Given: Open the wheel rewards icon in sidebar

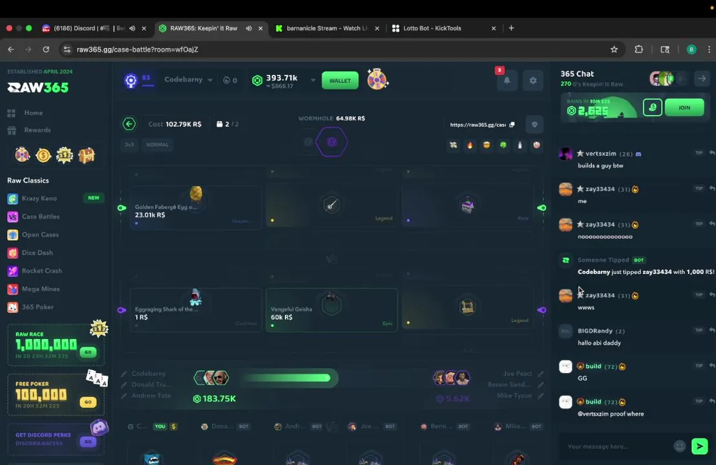Looking at the screenshot, I should click(22, 156).
